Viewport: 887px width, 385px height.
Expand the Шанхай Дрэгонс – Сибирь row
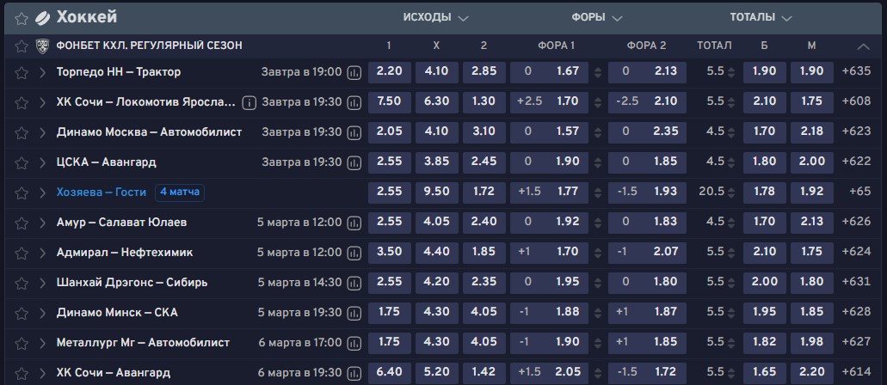tap(42, 283)
